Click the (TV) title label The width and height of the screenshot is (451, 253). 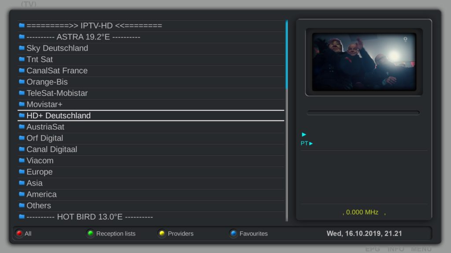tap(29, 4)
